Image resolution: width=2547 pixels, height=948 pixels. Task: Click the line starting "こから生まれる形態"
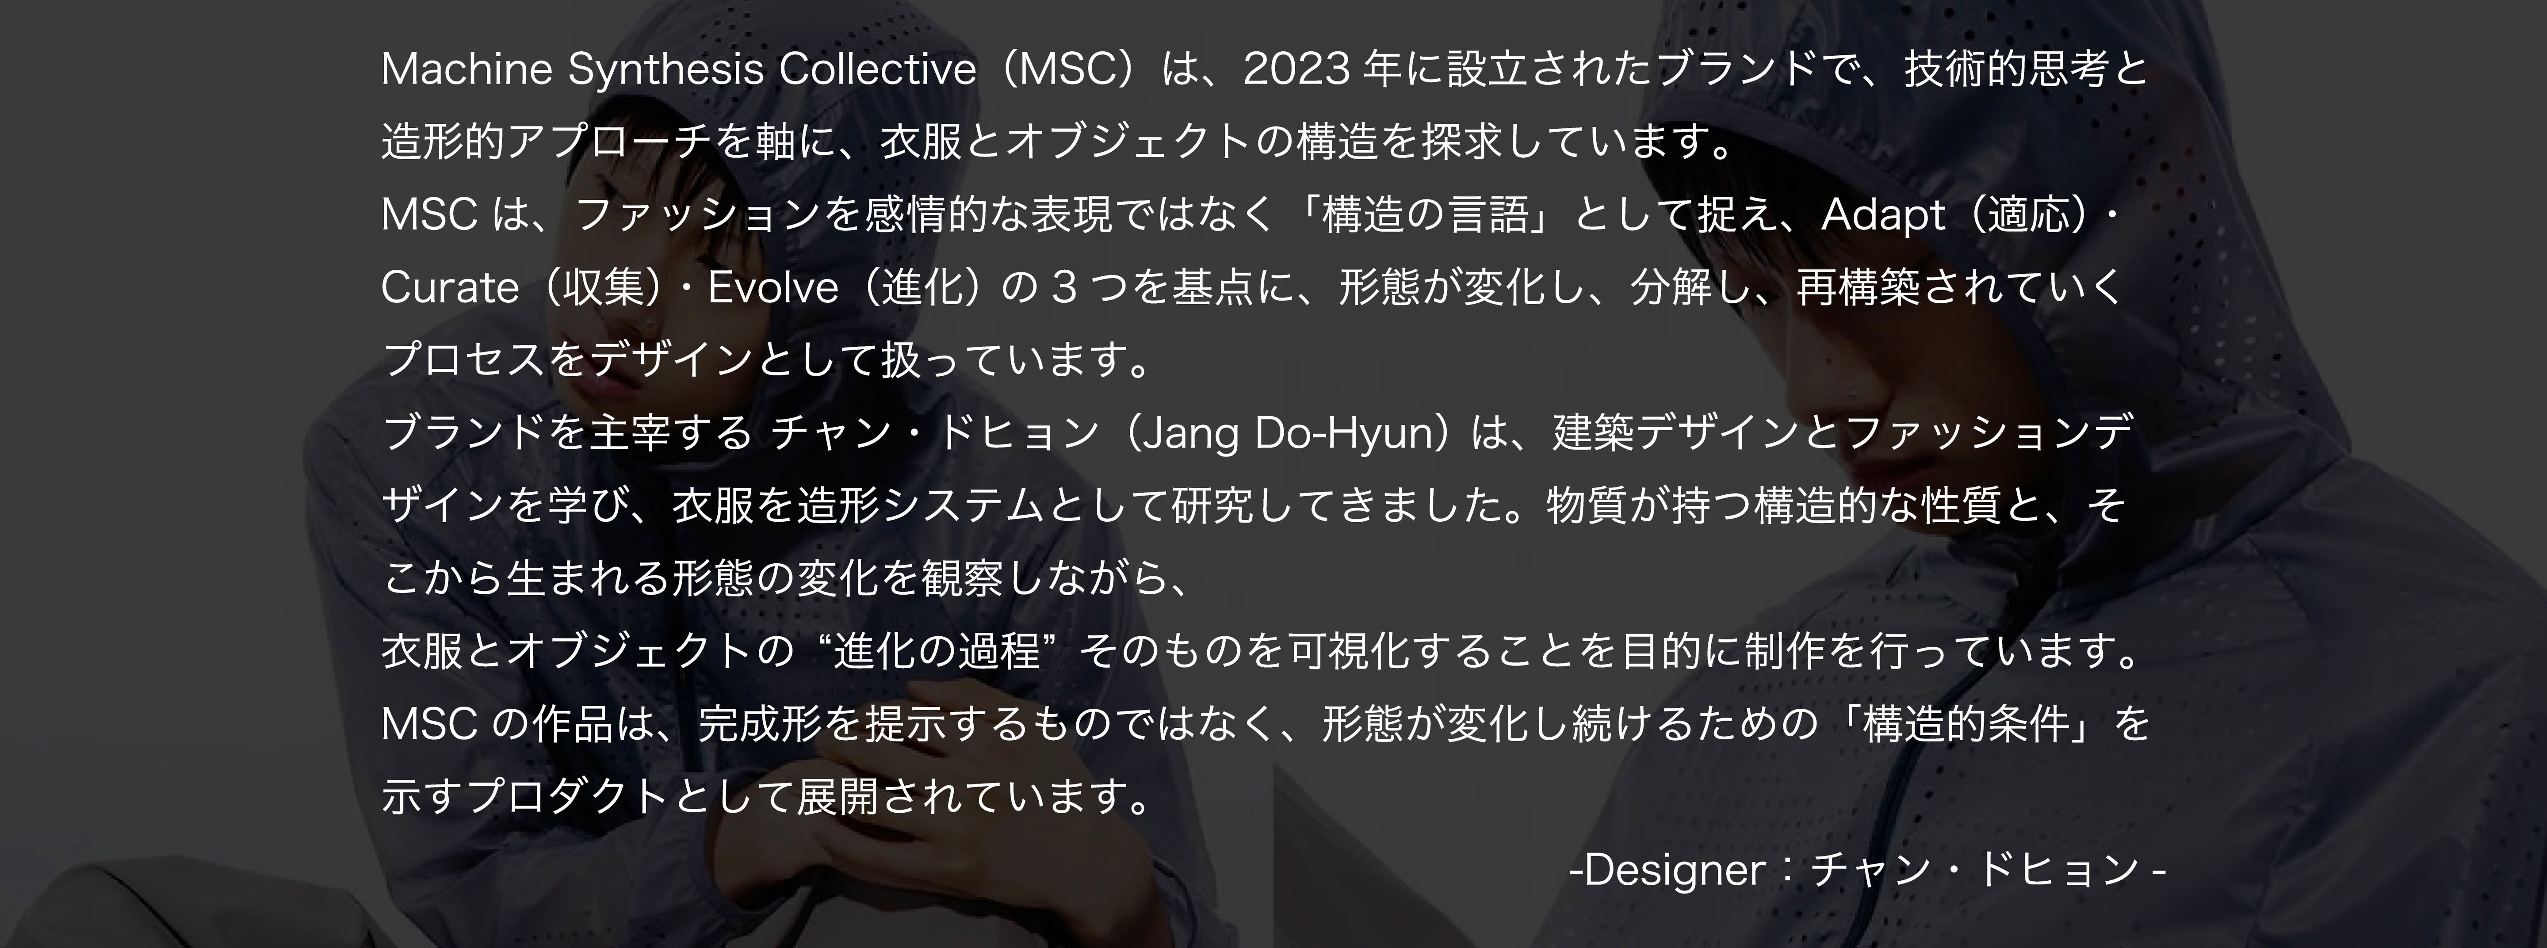[787, 579]
